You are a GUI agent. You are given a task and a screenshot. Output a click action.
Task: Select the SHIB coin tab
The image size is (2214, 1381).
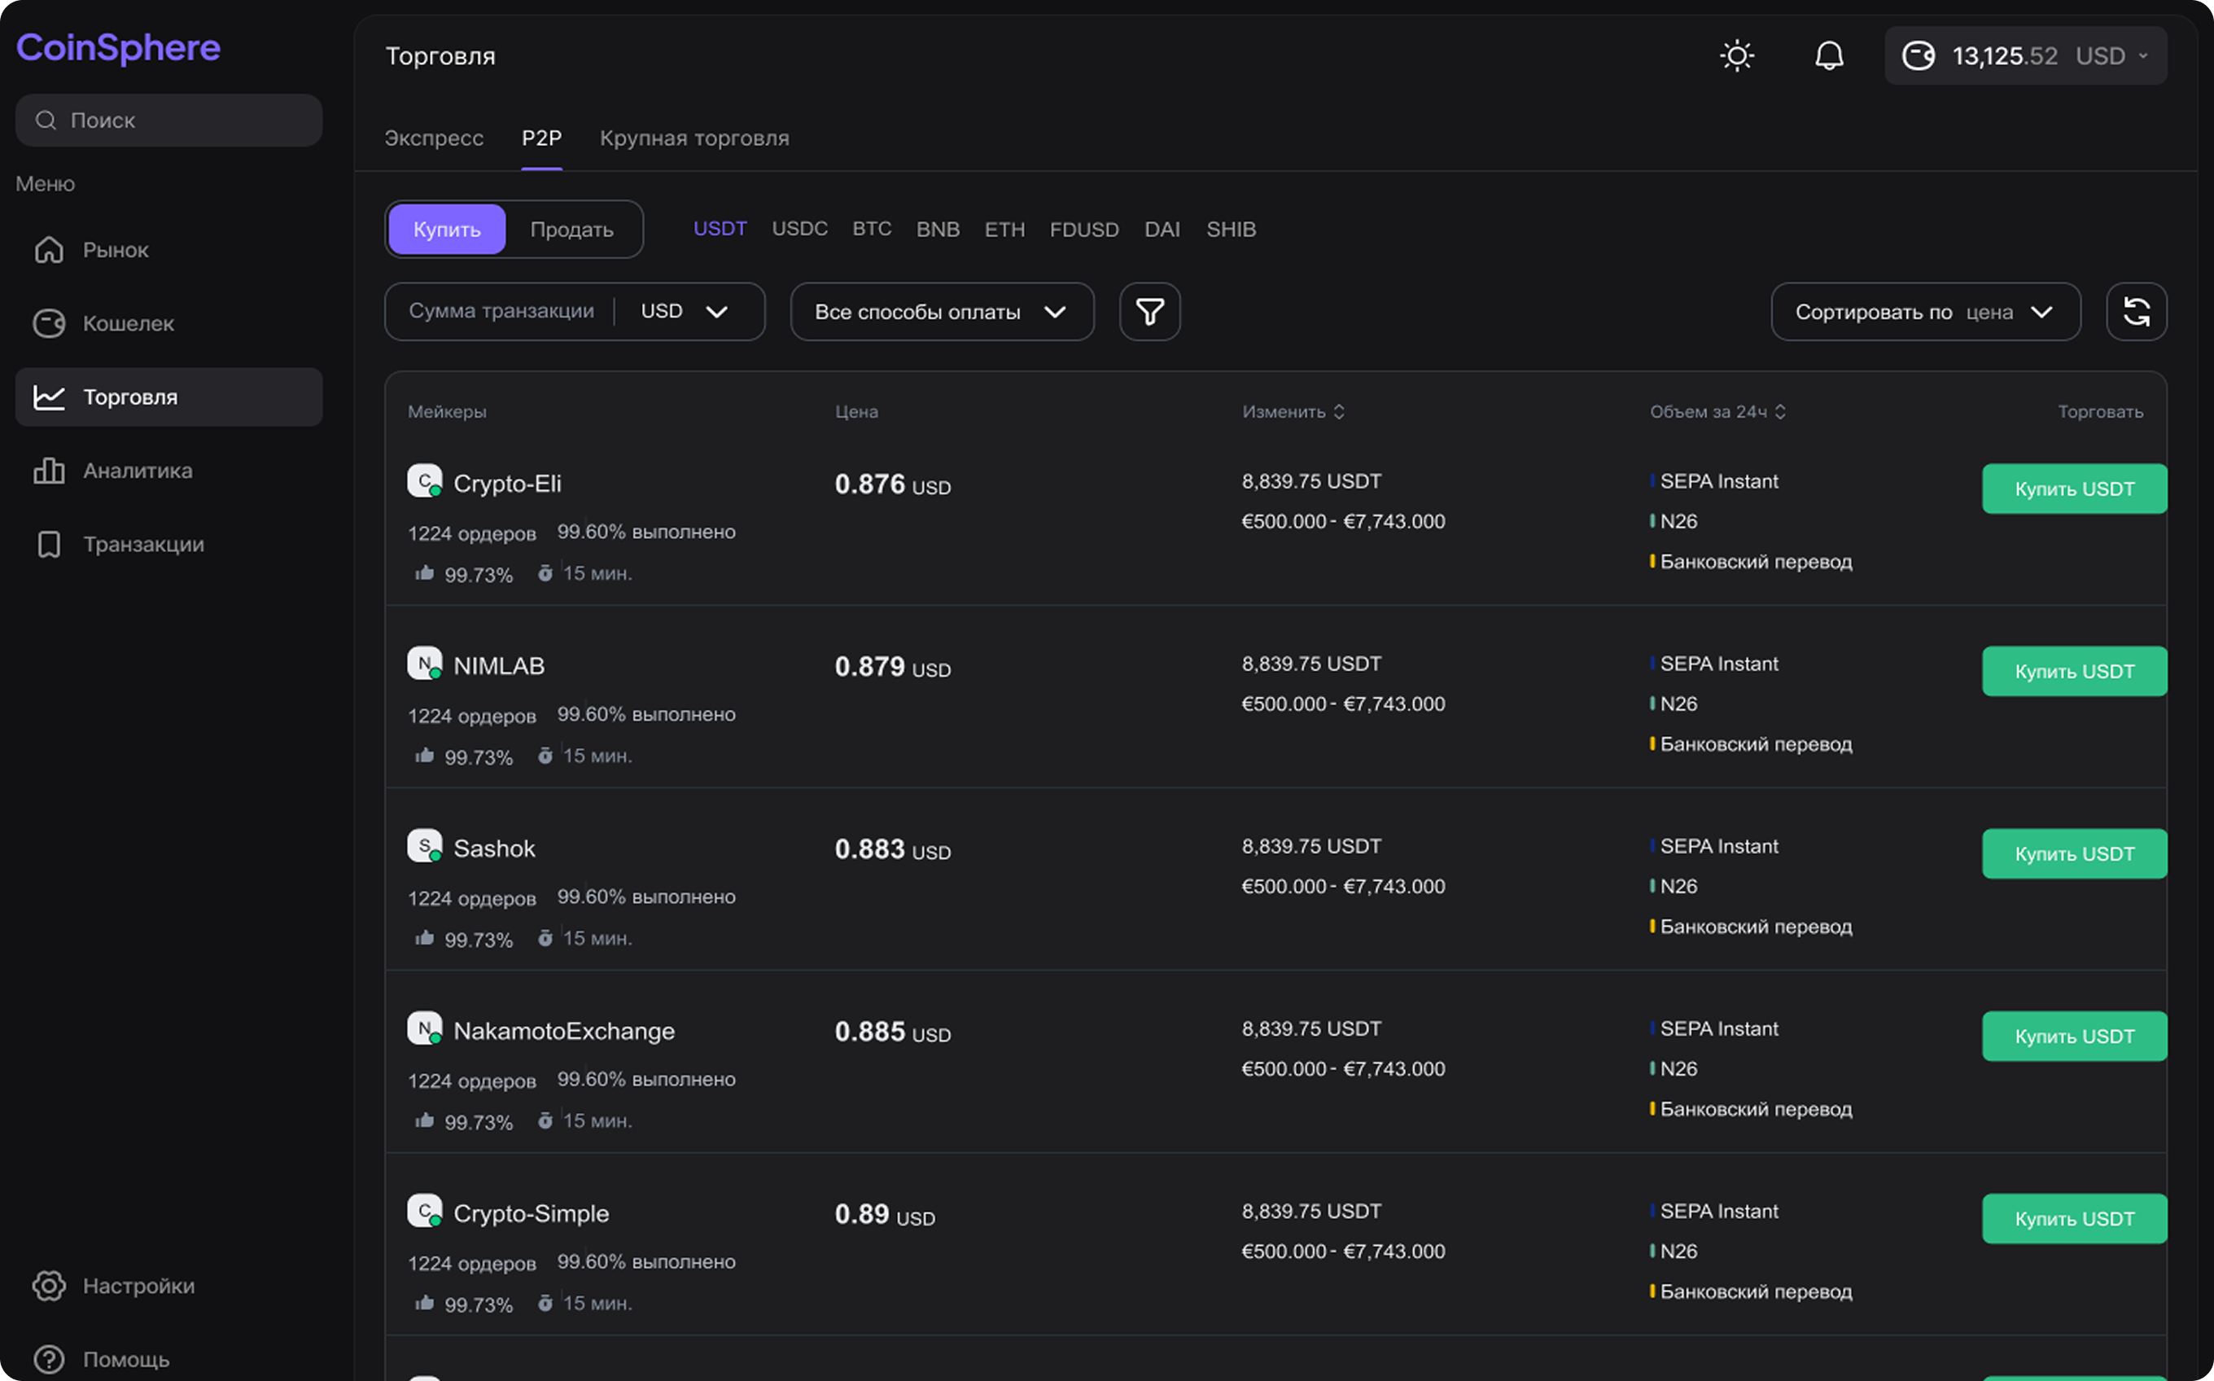(1231, 230)
